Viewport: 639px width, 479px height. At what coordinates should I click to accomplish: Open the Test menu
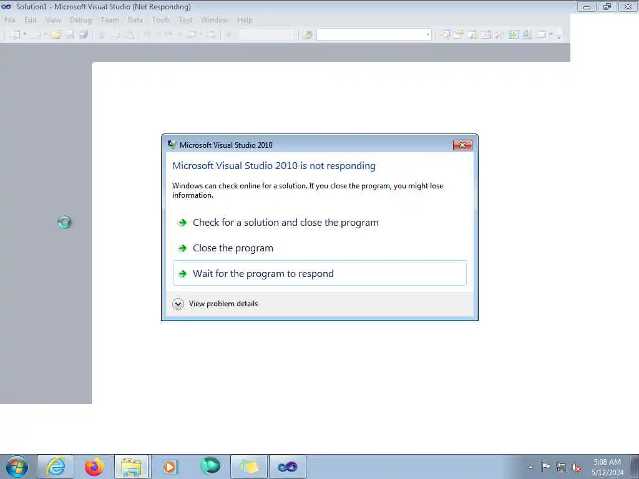pos(185,19)
